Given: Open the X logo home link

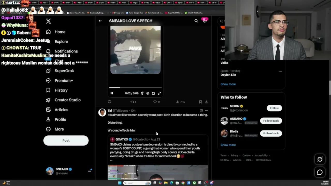Looking at the screenshot, I should pyautogui.click(x=48, y=21).
